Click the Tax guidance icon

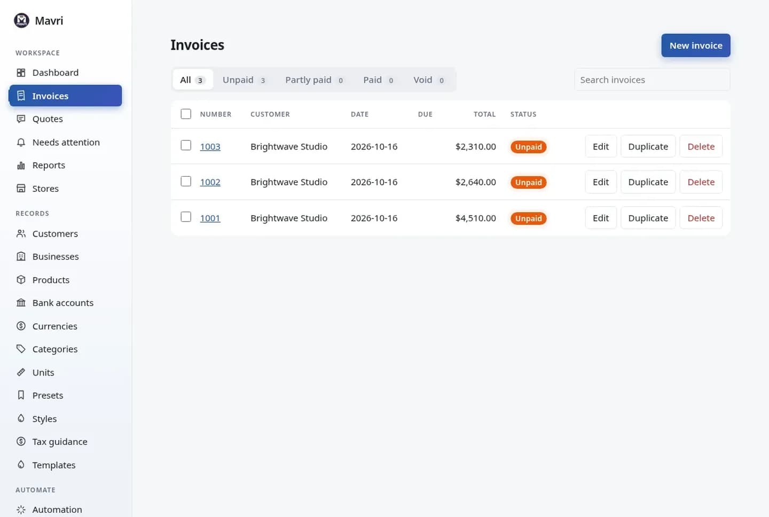21,442
